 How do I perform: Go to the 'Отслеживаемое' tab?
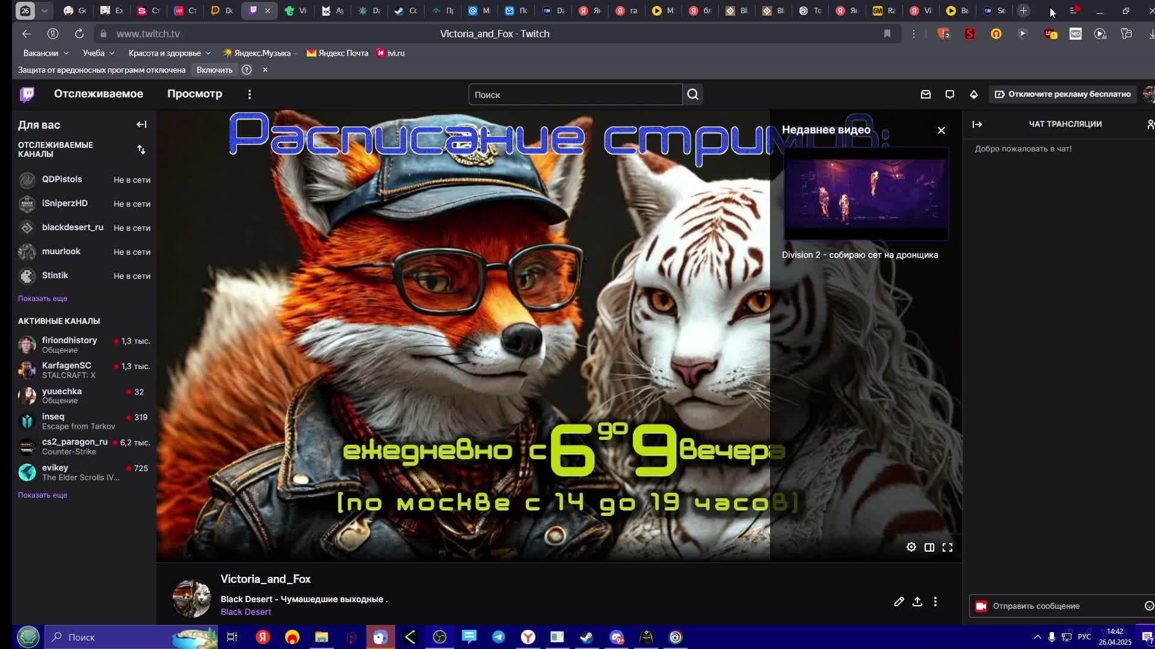(x=99, y=94)
